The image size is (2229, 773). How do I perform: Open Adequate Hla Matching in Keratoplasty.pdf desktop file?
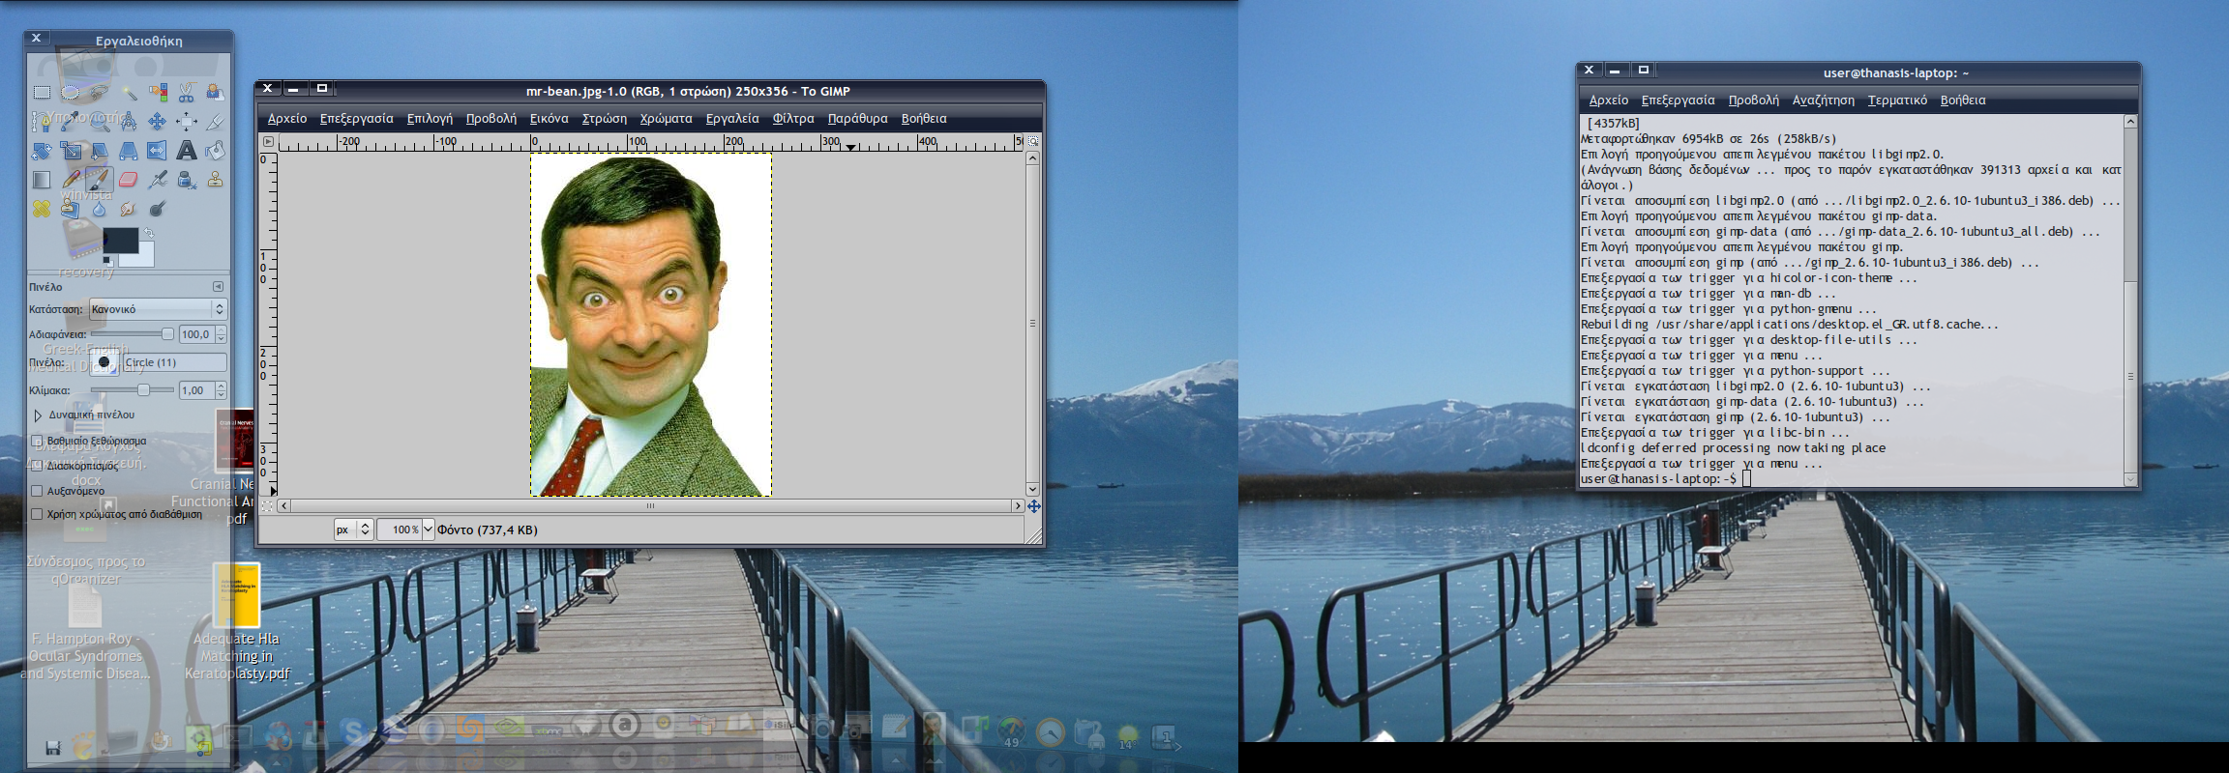pos(237,621)
